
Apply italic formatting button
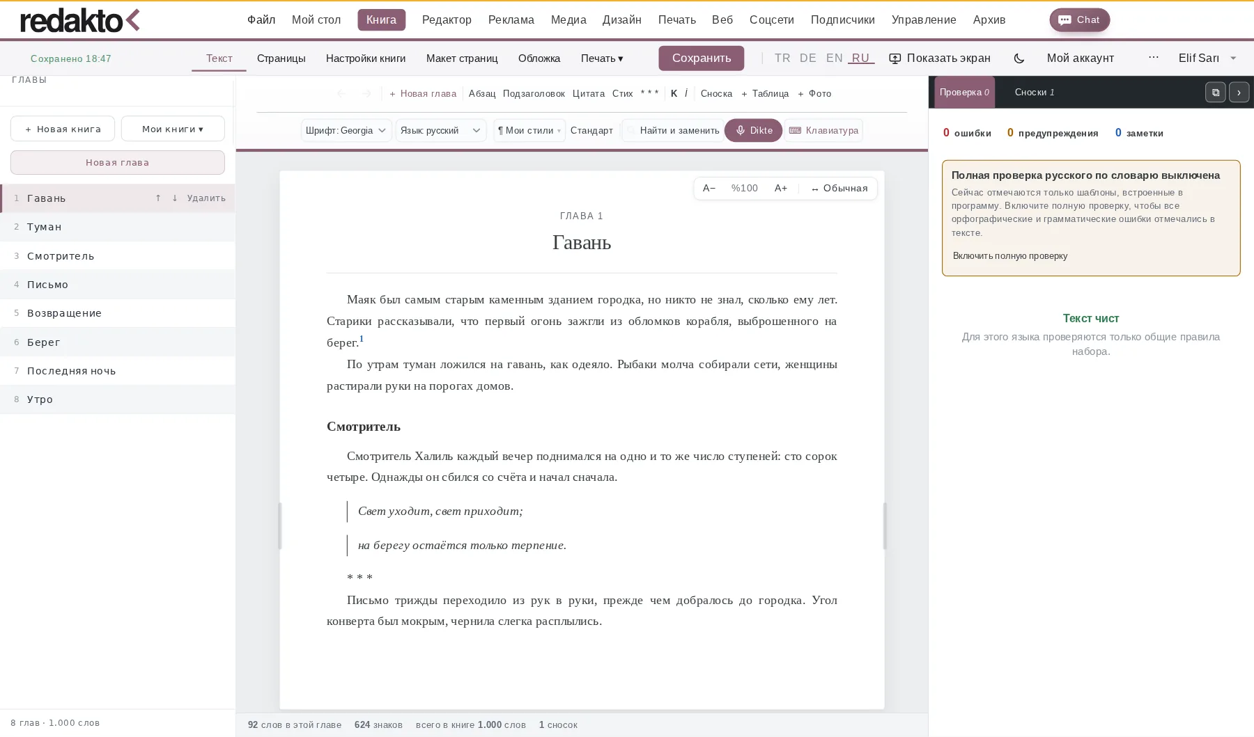[686, 93]
